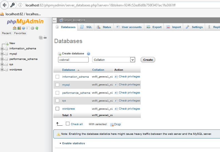This screenshot has width=220, height=152.
Task: Go to the Import tab
Action: click(173, 27)
